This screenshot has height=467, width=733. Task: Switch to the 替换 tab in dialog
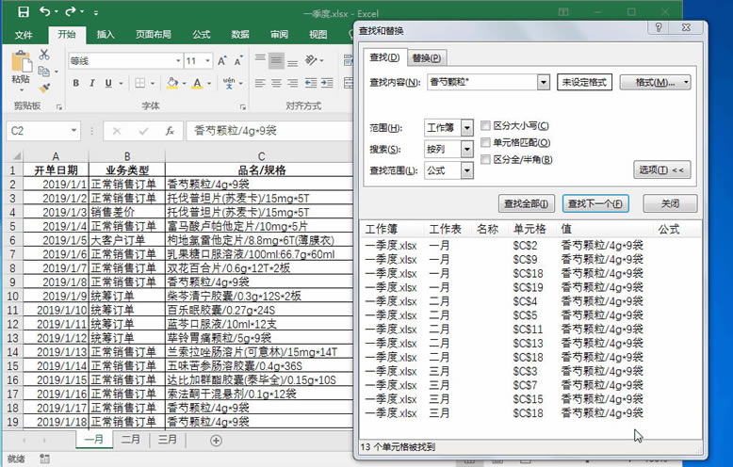pos(427,57)
